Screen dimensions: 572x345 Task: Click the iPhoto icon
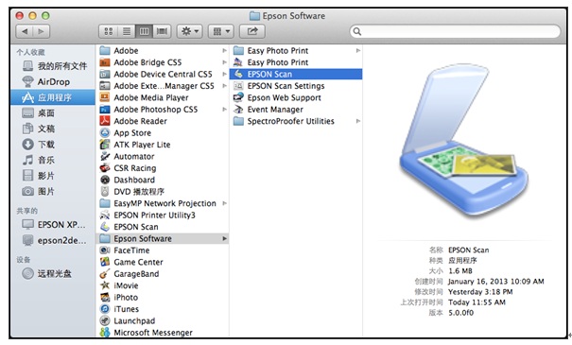coord(105,297)
